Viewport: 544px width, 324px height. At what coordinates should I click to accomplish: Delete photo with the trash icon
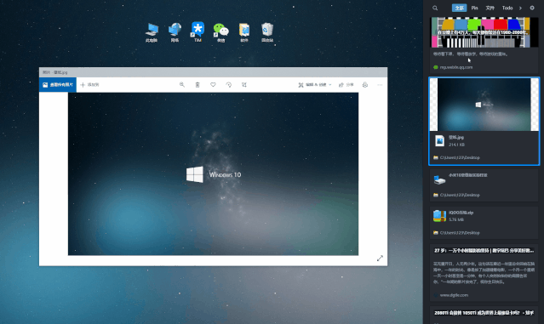coord(198,84)
